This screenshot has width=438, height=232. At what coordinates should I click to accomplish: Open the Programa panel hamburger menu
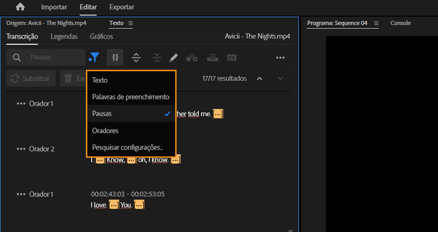[x=376, y=23]
